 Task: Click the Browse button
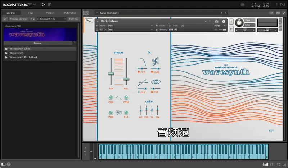38,43
